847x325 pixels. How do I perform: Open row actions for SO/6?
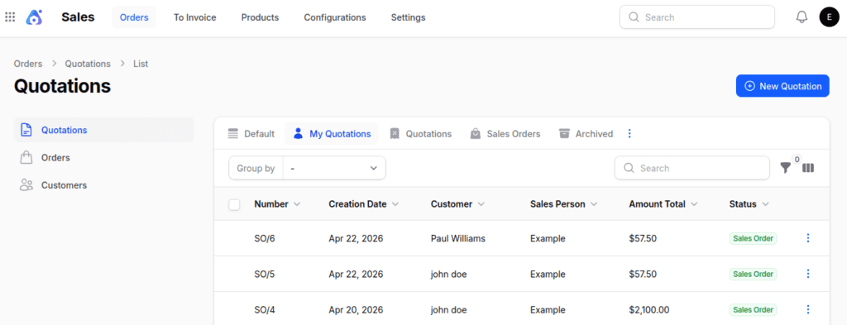(808, 238)
